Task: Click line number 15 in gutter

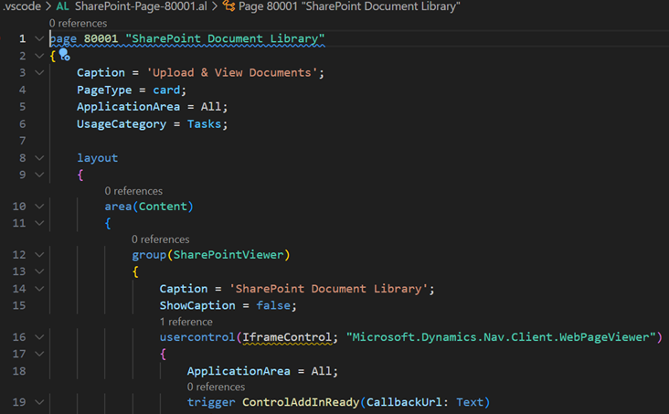Action: point(19,305)
